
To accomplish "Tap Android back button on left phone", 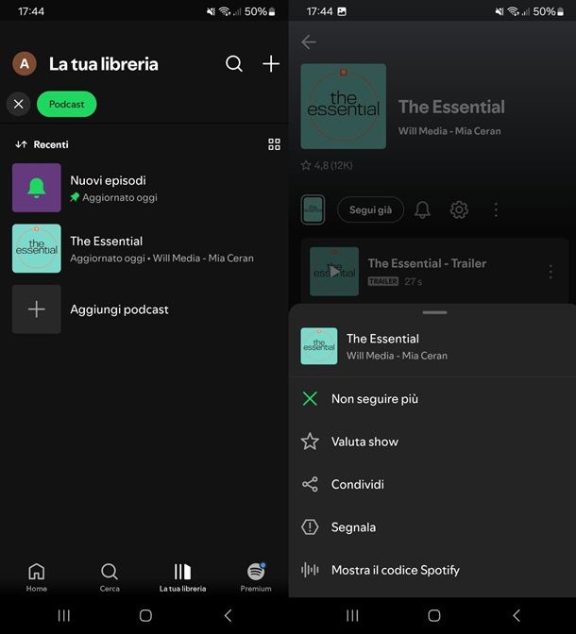I will point(228,615).
